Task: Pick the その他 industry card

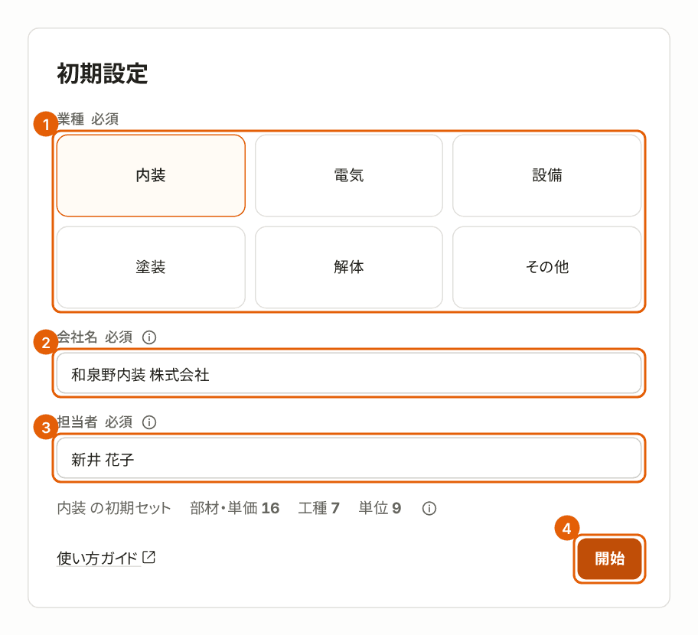Action: [x=547, y=267]
